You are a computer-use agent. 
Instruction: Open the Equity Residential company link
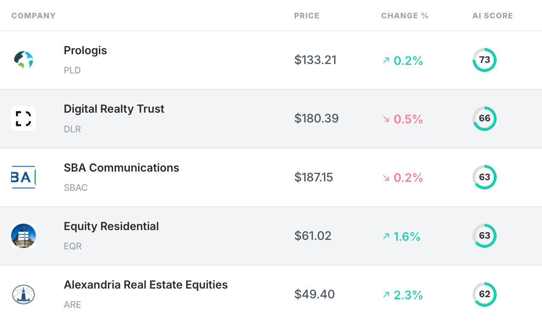coord(111,226)
